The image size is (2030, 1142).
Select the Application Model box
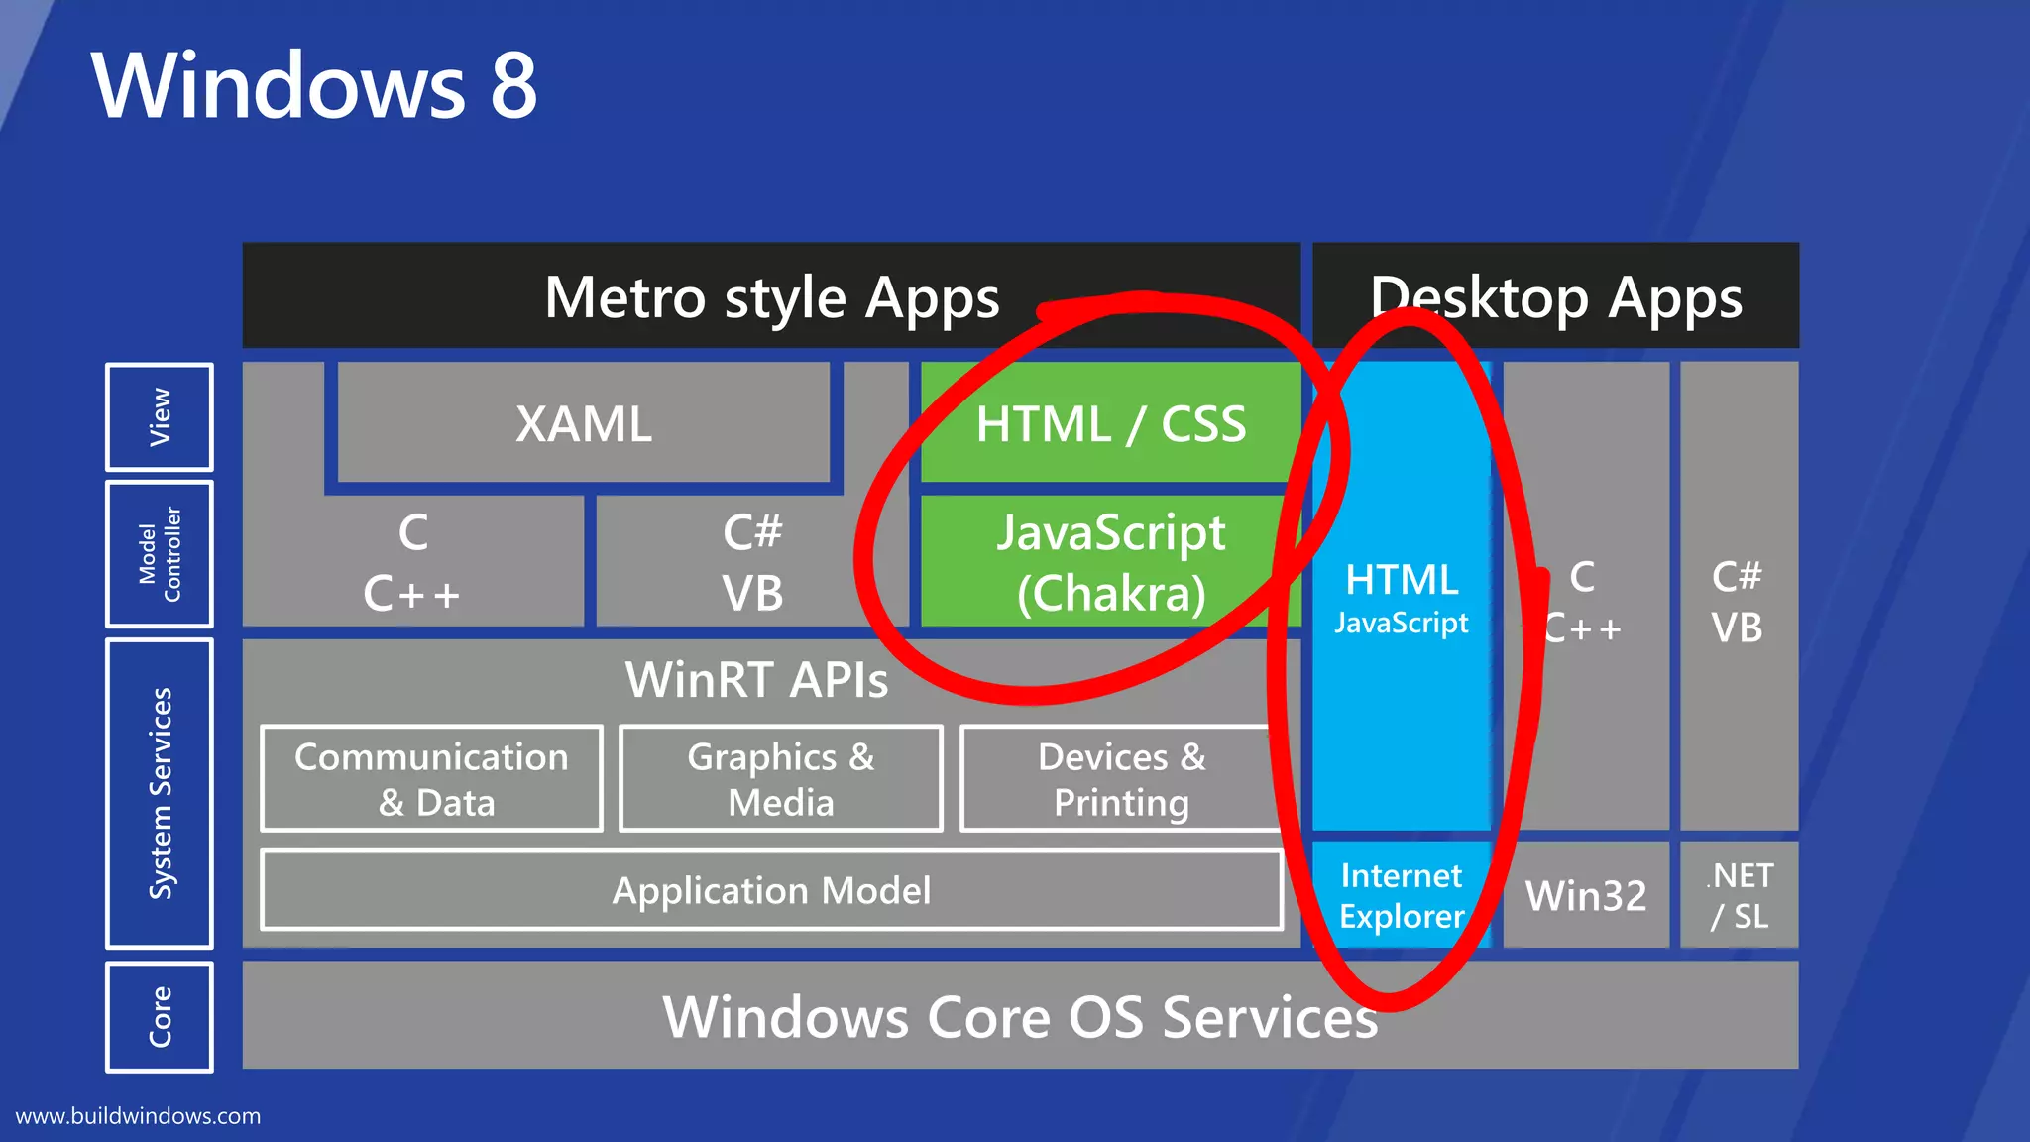[771, 889]
